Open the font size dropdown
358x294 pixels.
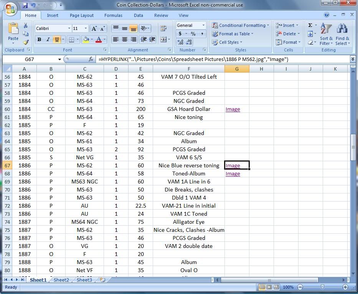pos(86,28)
